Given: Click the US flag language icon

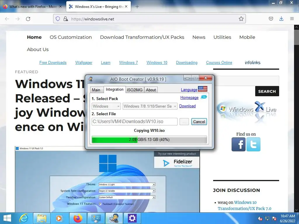Looking at the screenshot, I should pyautogui.click(x=203, y=89).
